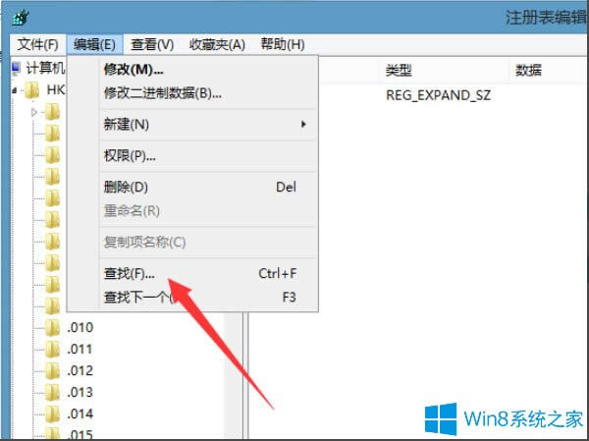Open the 新建(N) submenu arrow
The image size is (589, 441).
pos(303,124)
